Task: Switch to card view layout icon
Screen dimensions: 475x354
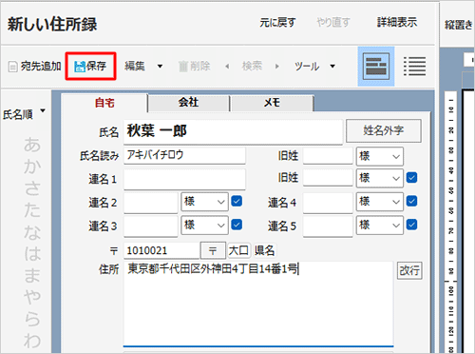Action: point(376,67)
